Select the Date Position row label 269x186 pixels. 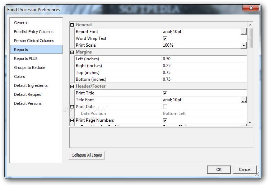[x=93, y=113]
